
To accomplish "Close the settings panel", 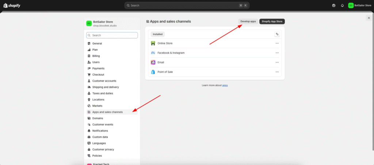I will click(369, 18).
